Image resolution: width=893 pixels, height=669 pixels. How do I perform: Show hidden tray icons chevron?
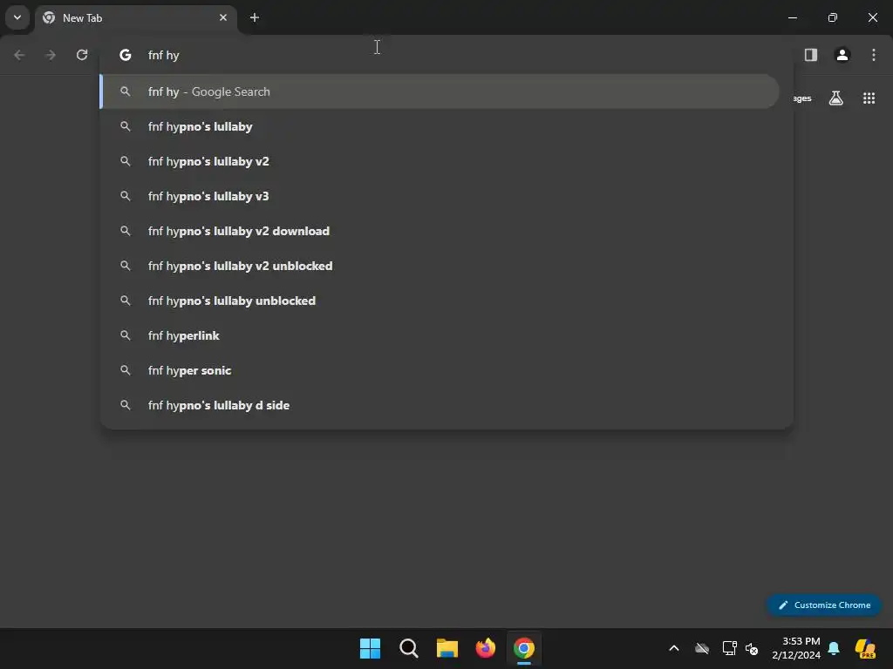(x=674, y=648)
